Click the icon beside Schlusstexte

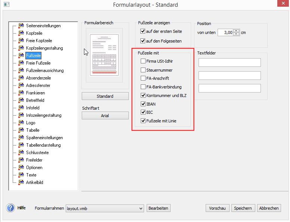(x=21, y=152)
